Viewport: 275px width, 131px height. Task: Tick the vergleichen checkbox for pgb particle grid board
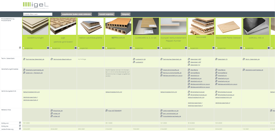51,48
